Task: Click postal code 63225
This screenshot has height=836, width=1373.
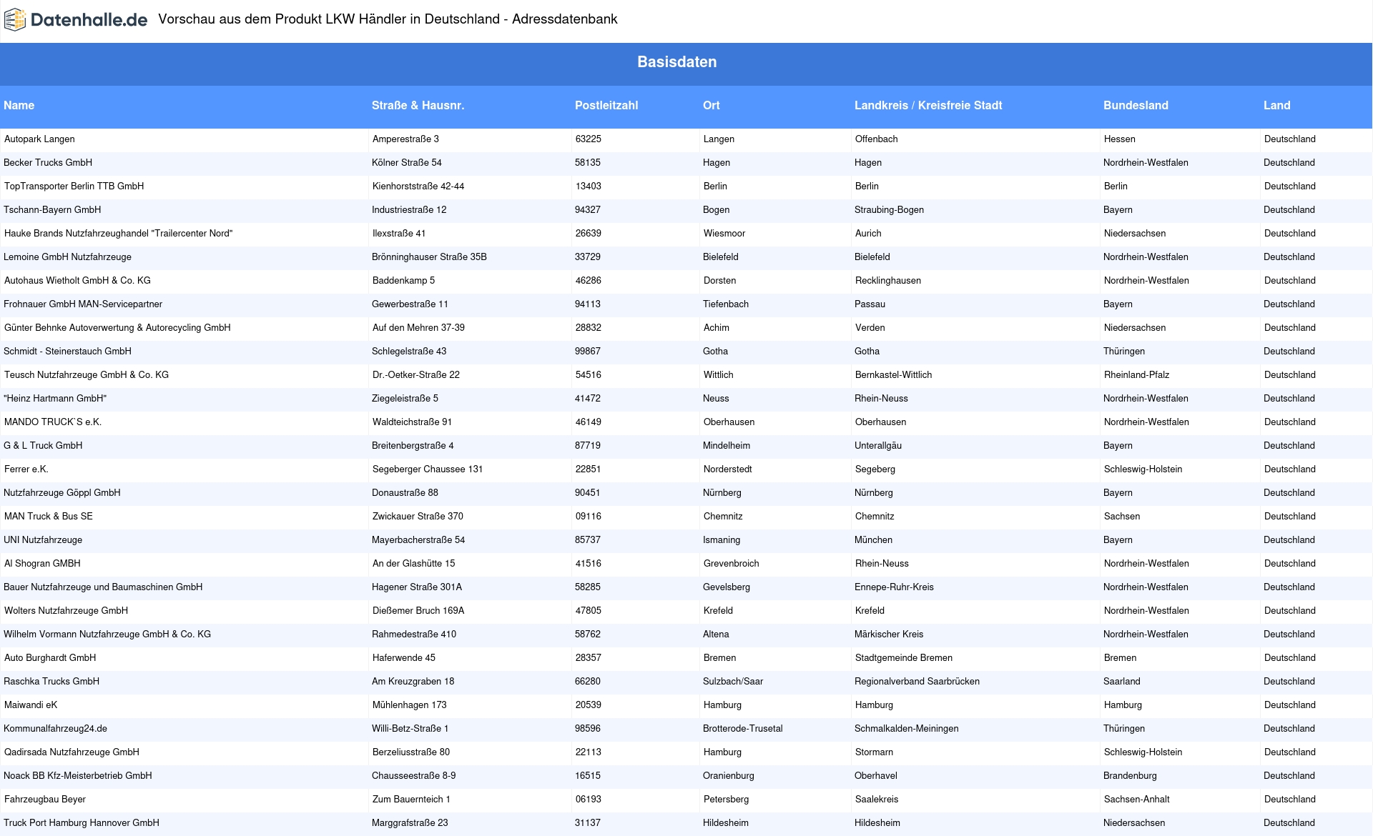Action: tap(588, 139)
